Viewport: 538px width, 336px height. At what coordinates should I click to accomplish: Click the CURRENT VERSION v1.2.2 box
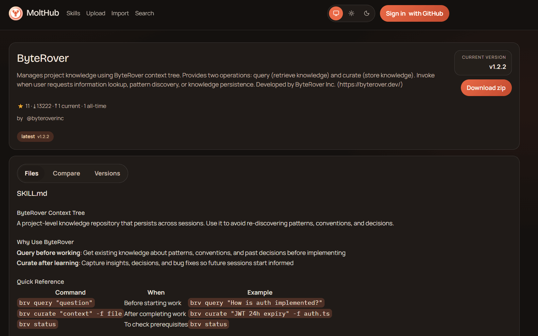[483, 63]
